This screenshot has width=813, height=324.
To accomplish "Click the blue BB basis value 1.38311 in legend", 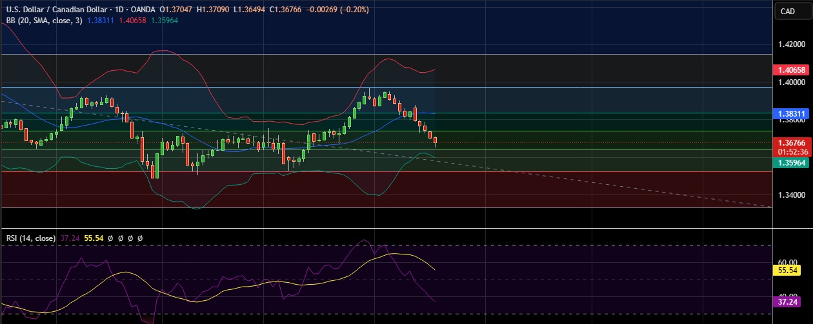I will point(101,21).
